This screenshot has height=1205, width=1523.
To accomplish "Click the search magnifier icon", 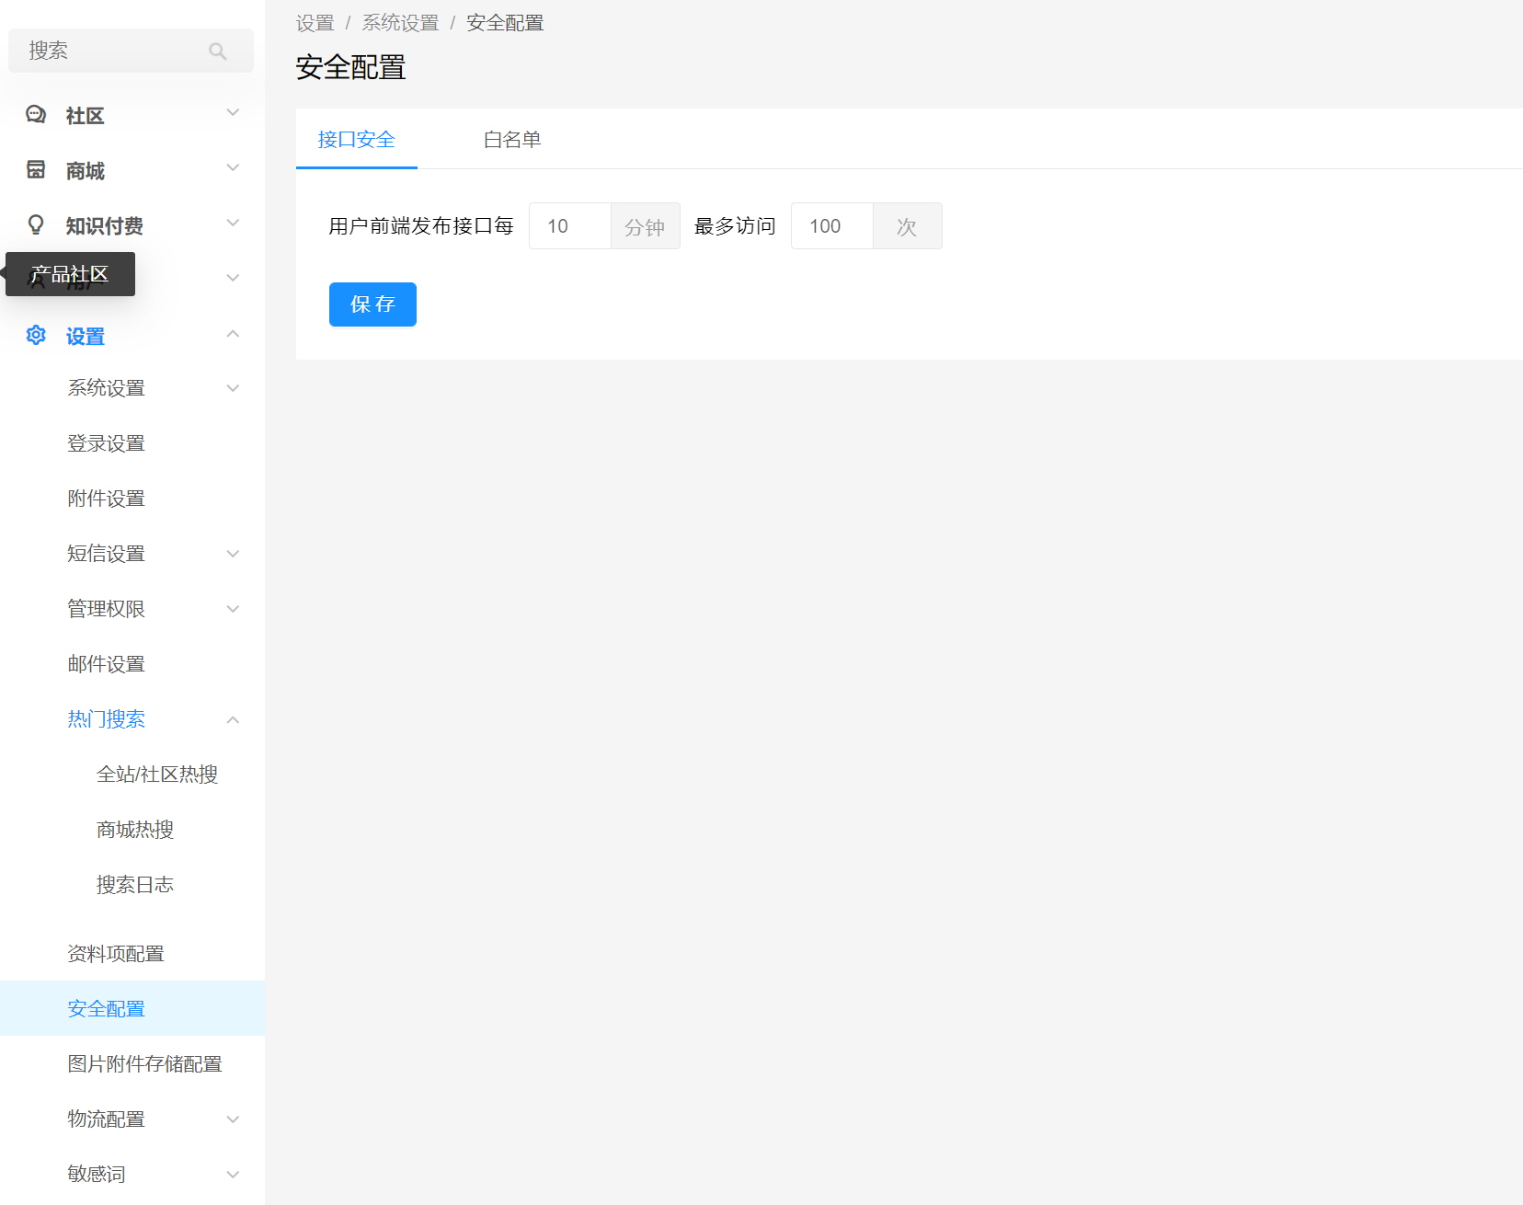I will (218, 52).
